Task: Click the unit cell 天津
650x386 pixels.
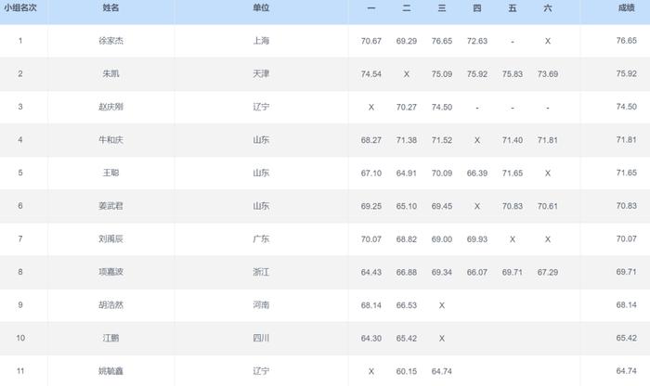Action: click(x=261, y=73)
